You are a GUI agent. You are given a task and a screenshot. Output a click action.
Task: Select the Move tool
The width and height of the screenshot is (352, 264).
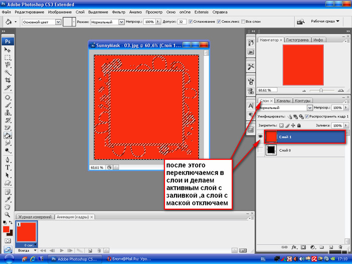(8, 50)
